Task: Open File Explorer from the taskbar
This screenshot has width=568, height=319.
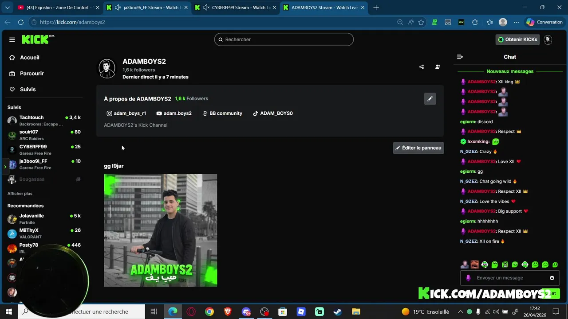Action: [356, 311]
